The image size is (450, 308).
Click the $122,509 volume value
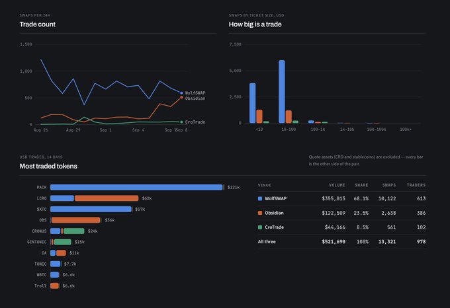[334, 213]
